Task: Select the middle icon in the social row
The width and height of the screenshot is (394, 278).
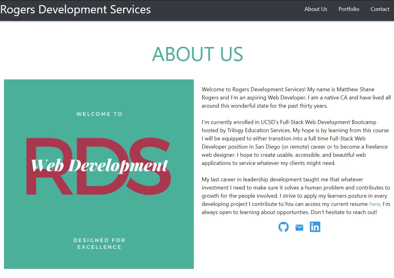Action: 299,227
